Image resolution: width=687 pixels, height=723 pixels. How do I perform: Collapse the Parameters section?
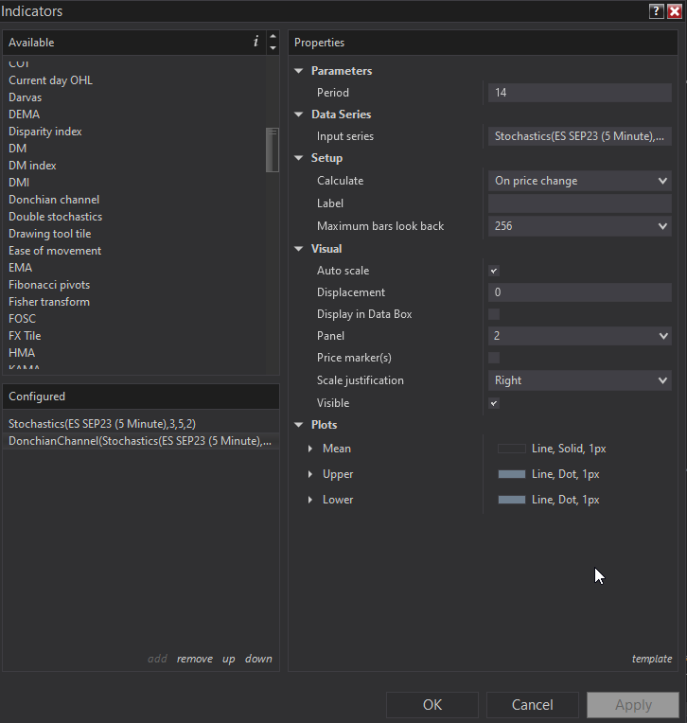pyautogui.click(x=299, y=71)
